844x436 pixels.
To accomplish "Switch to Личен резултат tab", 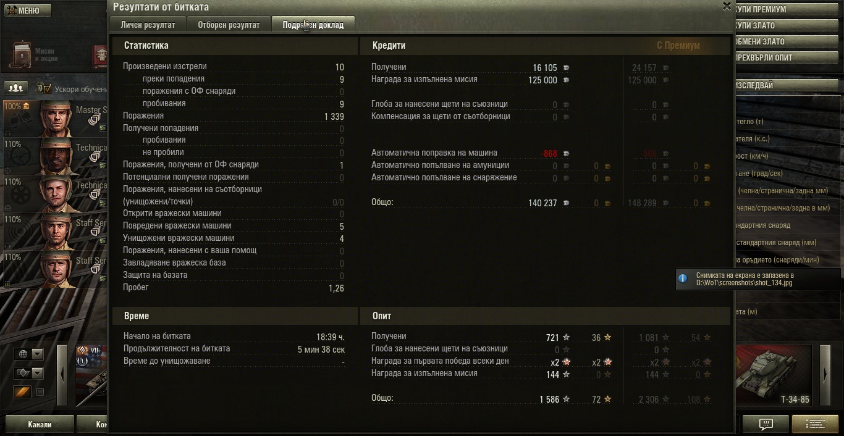I will [148, 25].
